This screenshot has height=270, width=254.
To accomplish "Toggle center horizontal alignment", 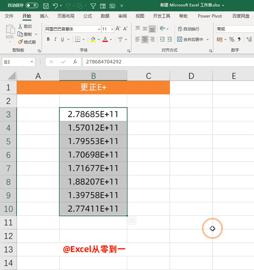I will point(145,40).
